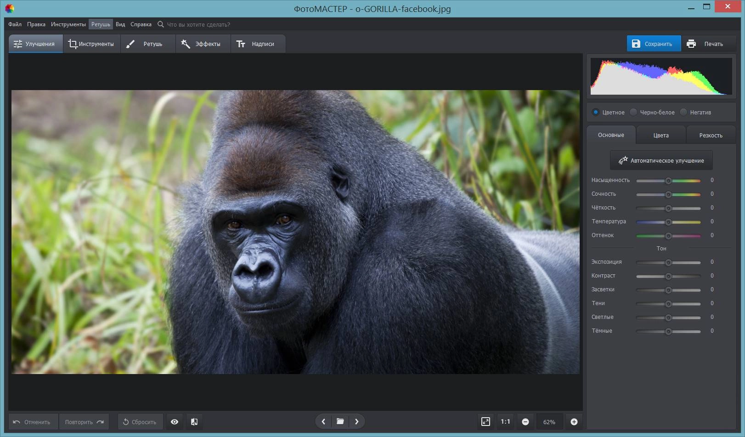Screen dimensions: 745x437
Task: Click the eye preview original icon
Action: click(x=175, y=422)
